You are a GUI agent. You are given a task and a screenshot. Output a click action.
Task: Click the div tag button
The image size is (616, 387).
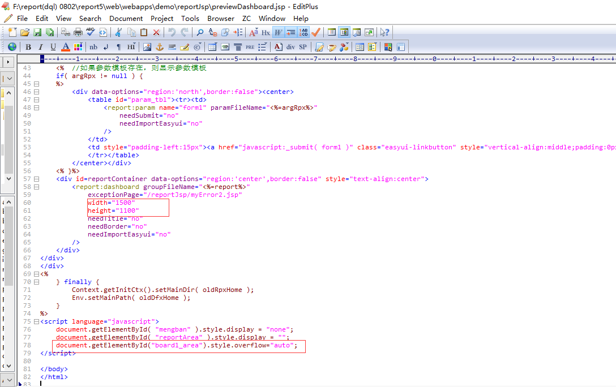pos(290,47)
